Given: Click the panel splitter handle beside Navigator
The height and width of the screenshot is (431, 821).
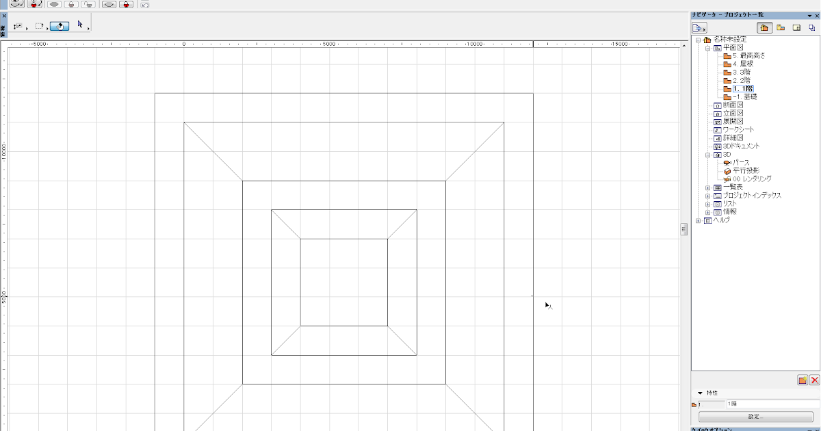Looking at the screenshot, I should click(683, 230).
